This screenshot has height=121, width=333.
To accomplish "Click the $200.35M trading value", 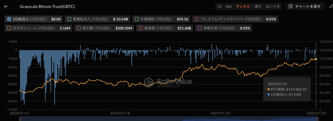I will 124,28.
